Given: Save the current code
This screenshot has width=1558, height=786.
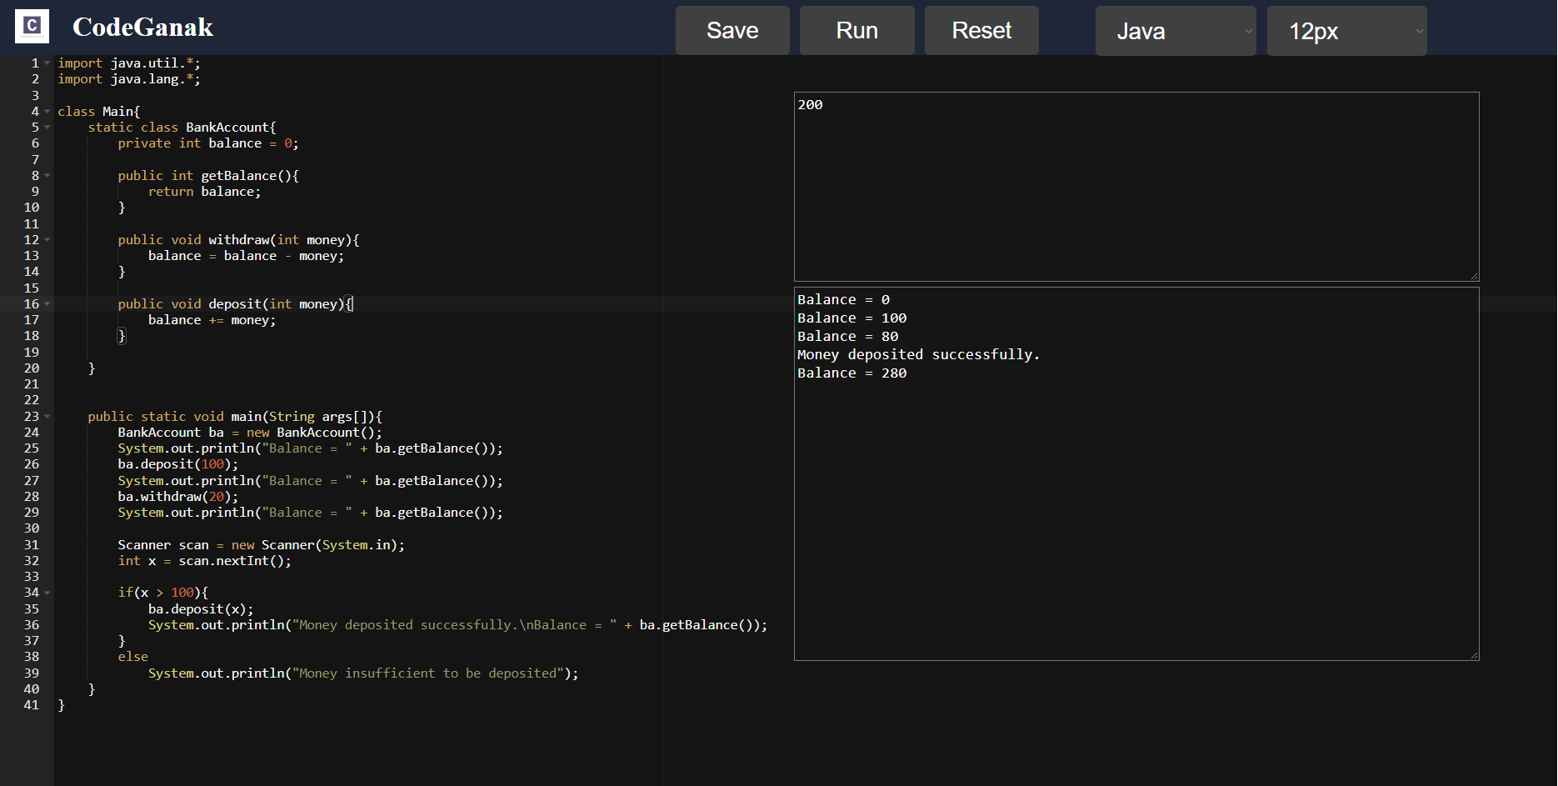Looking at the screenshot, I should (732, 31).
